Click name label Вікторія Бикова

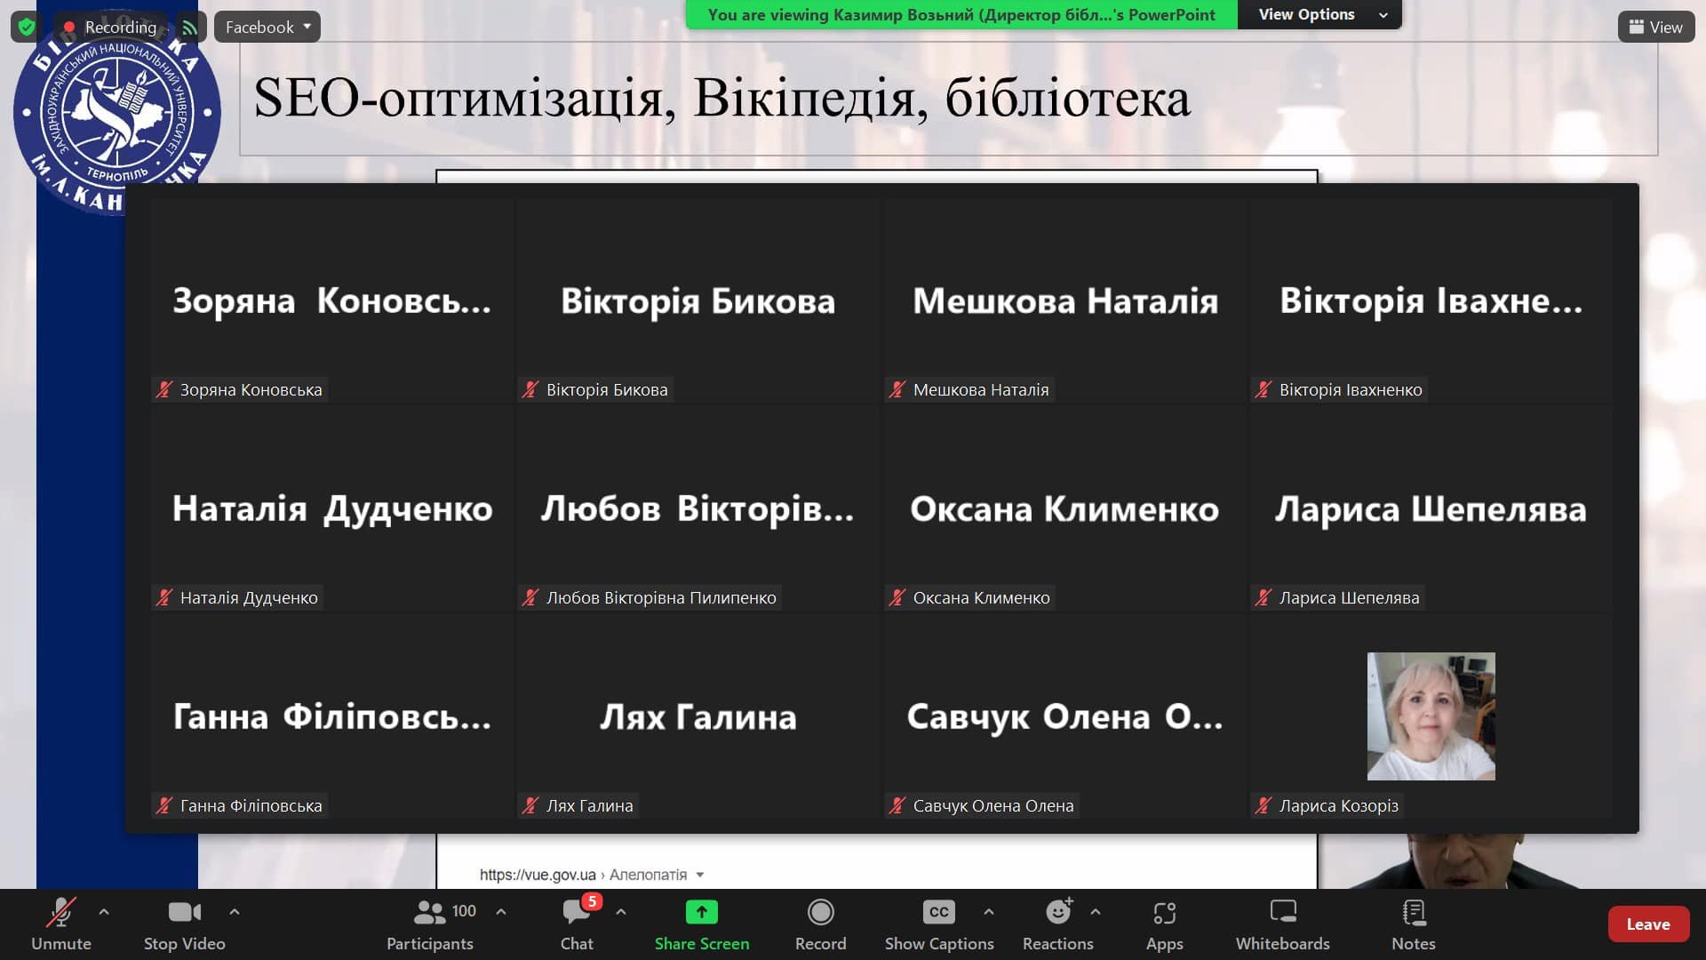(607, 389)
